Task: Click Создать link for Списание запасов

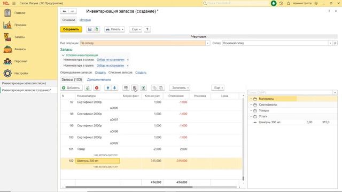Action: [x=141, y=73]
